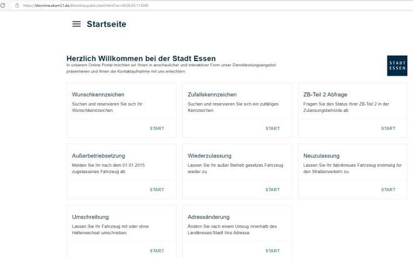Click the Neuzulassung card heading

321,156
